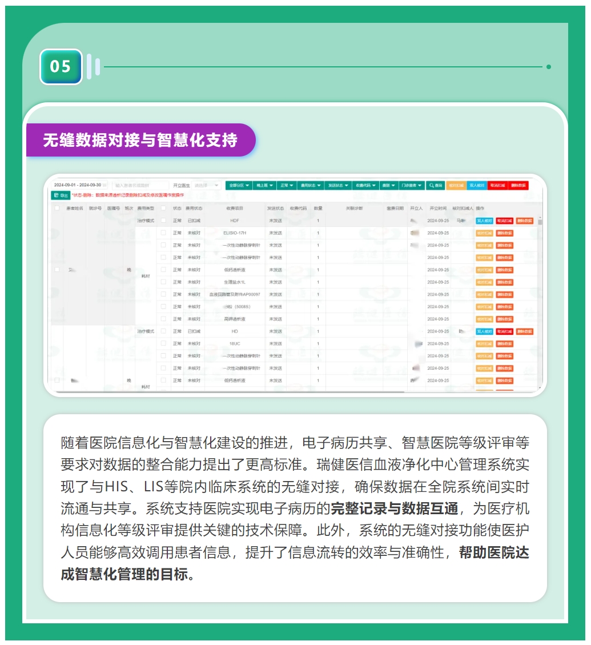Viewport: 591px width, 645px height.
Task: Click the ELISIO-17H item cell
Action: (235, 233)
